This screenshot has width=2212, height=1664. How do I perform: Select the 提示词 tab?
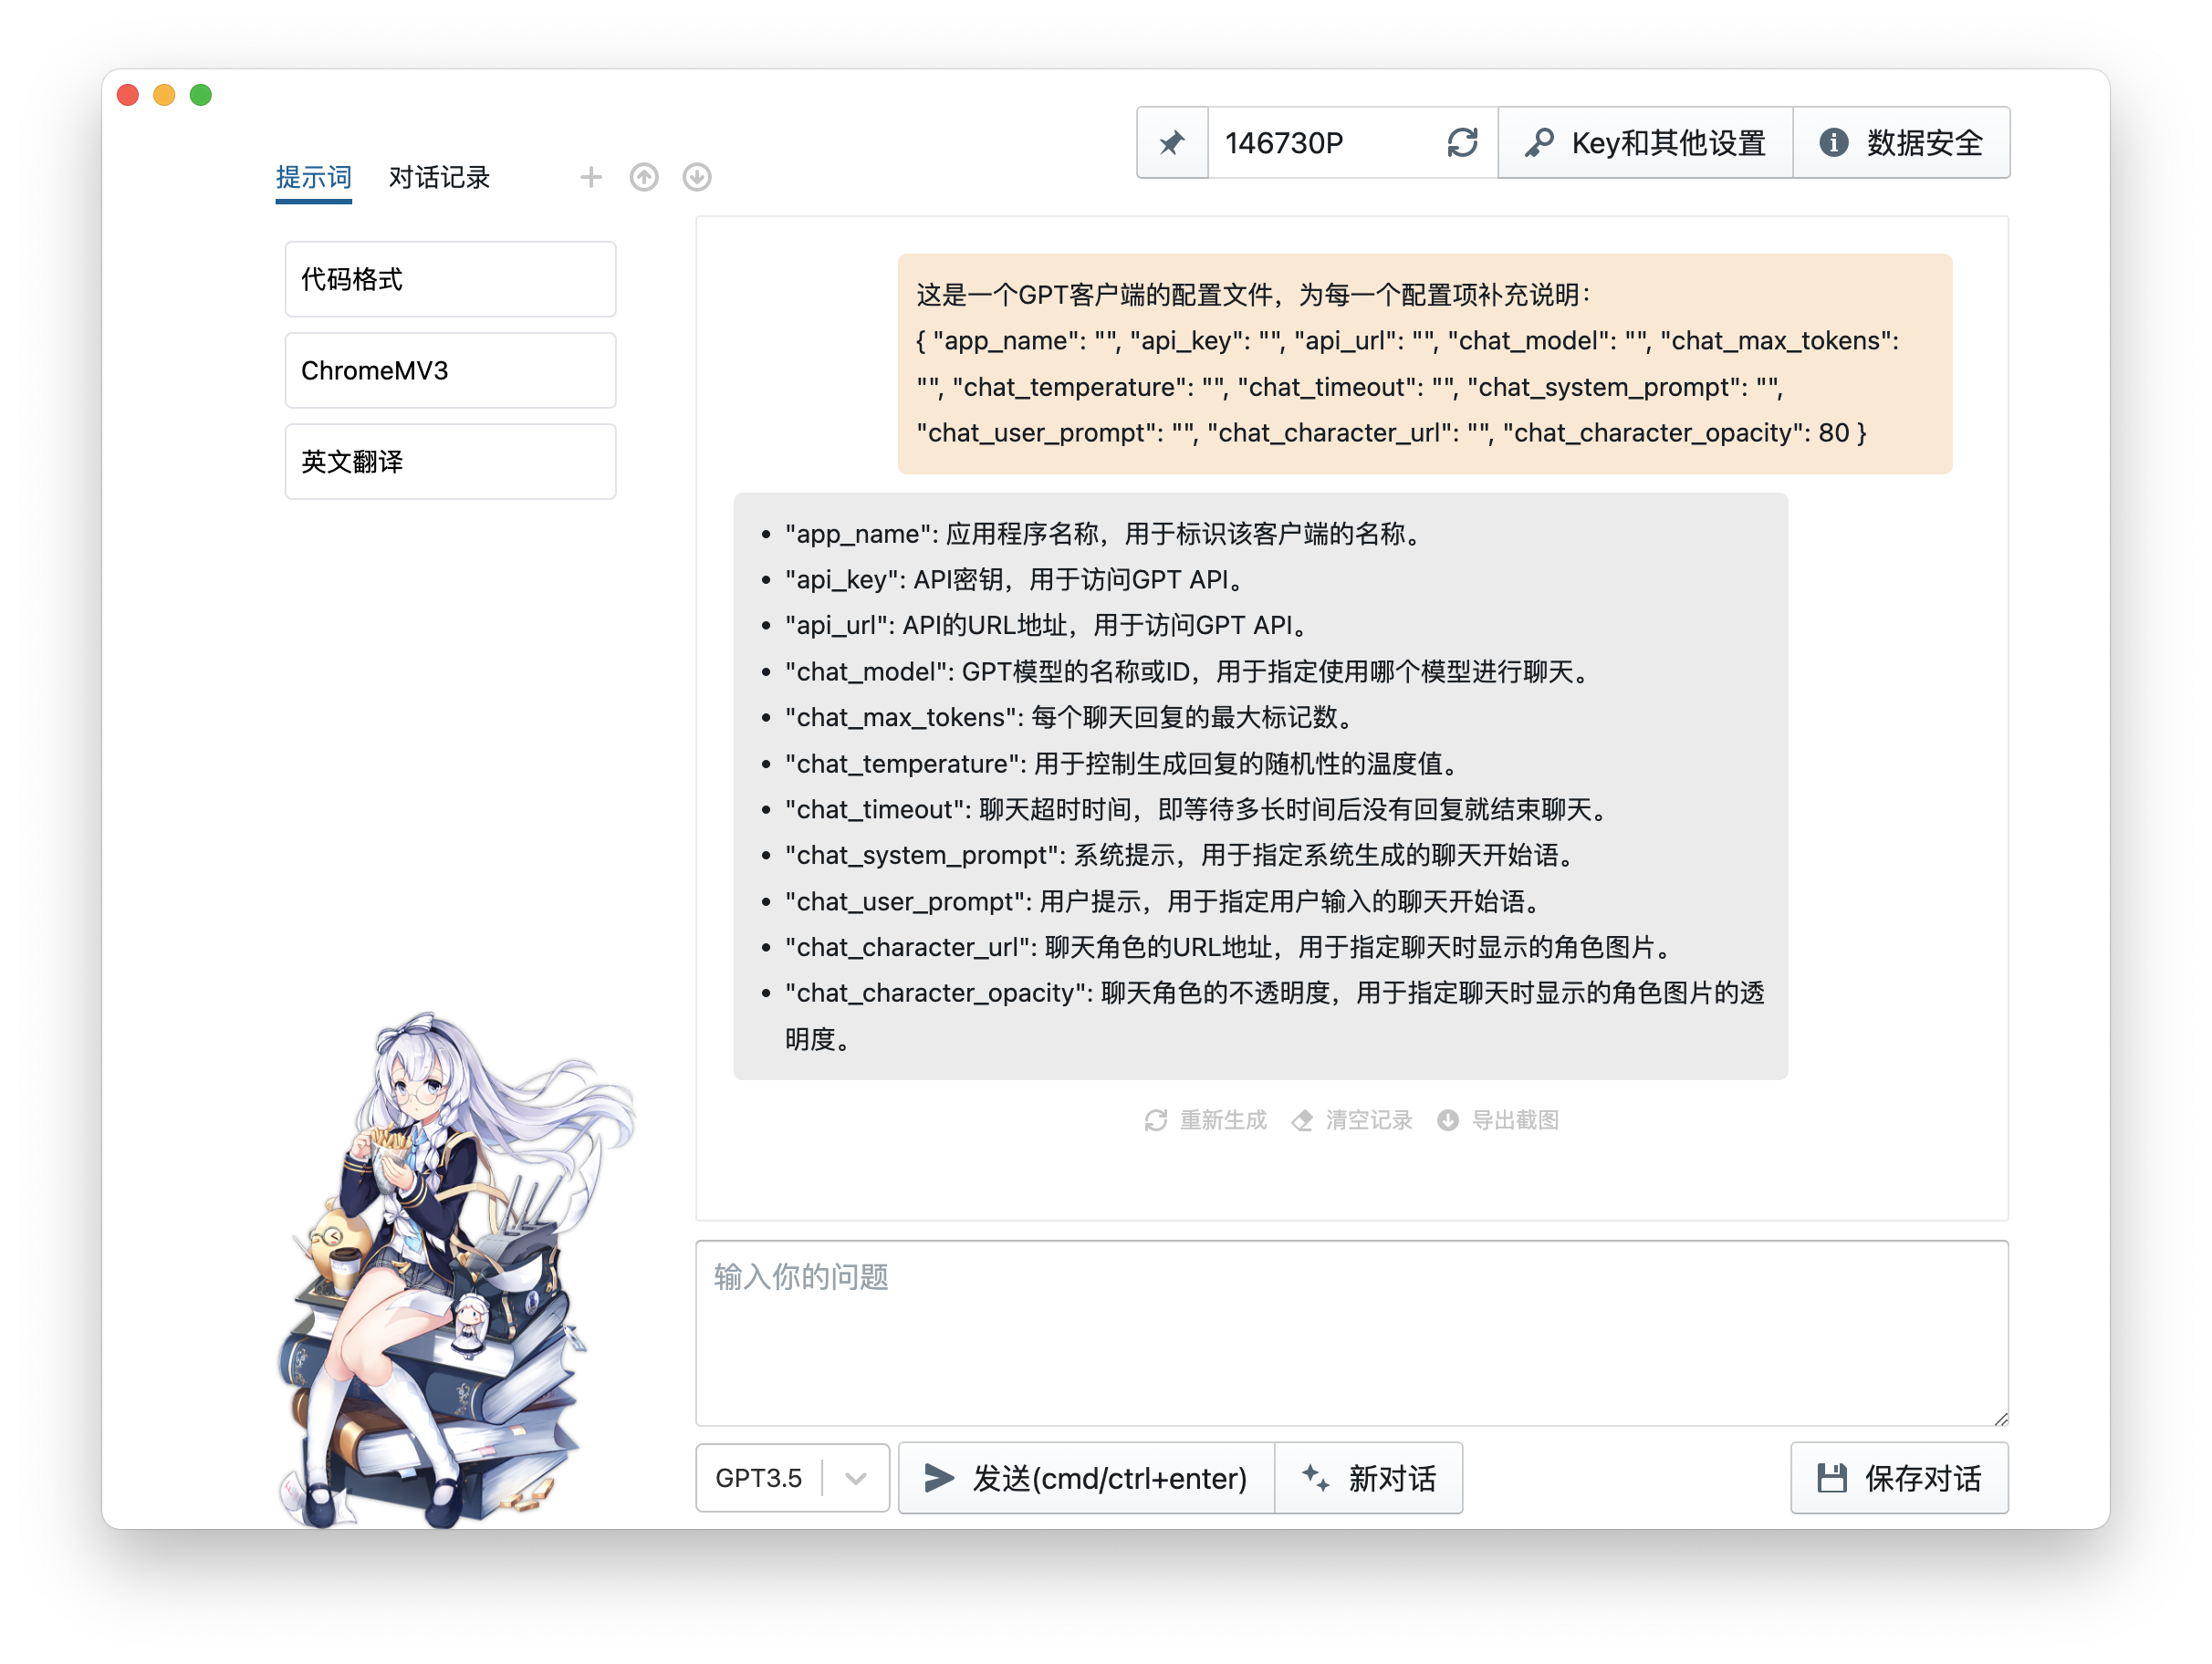[x=313, y=178]
